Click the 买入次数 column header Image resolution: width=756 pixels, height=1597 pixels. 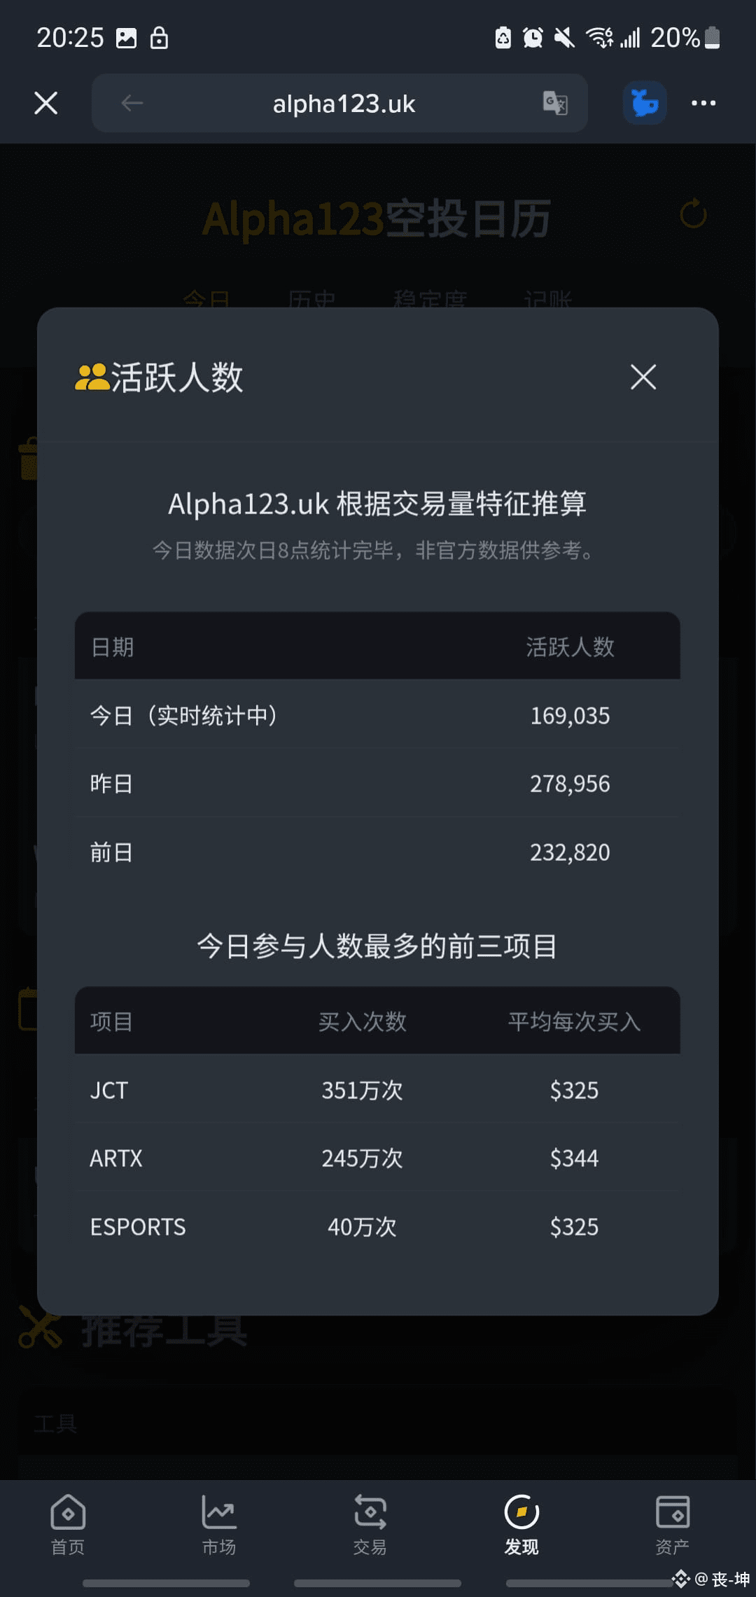coord(362,1021)
